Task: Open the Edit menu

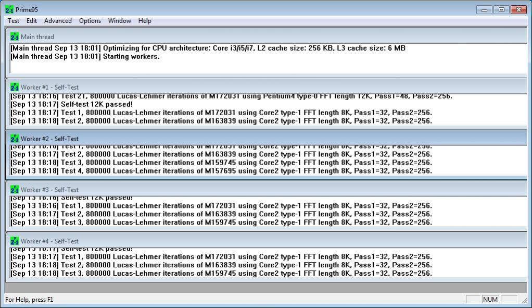Action: click(32, 21)
